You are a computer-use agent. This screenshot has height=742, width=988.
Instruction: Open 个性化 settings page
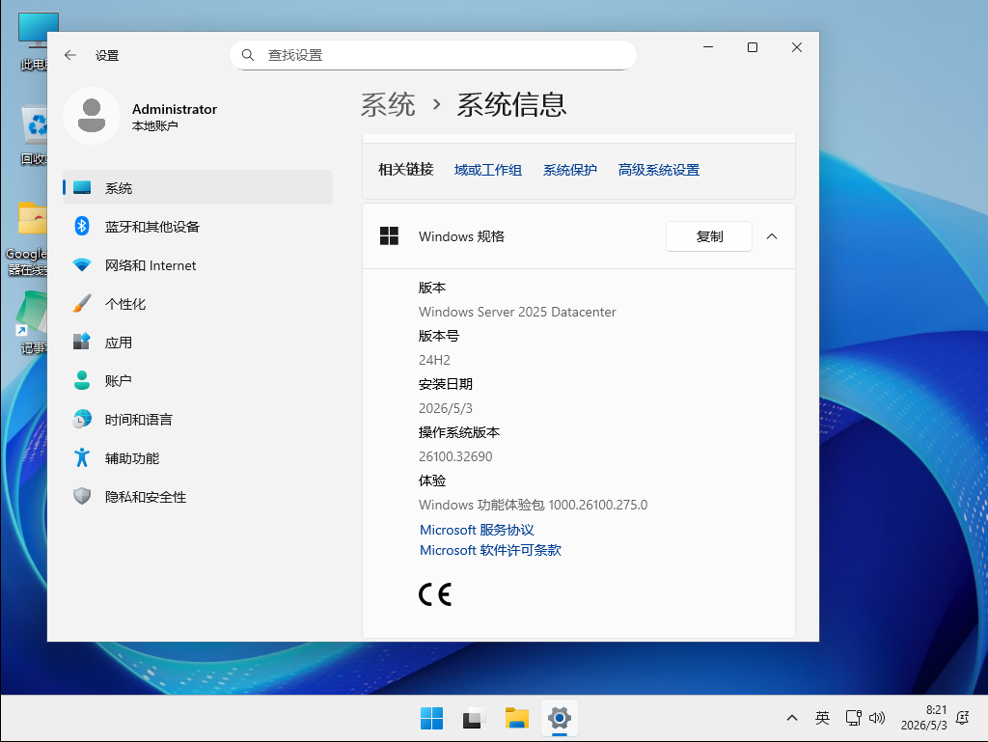coord(198,304)
